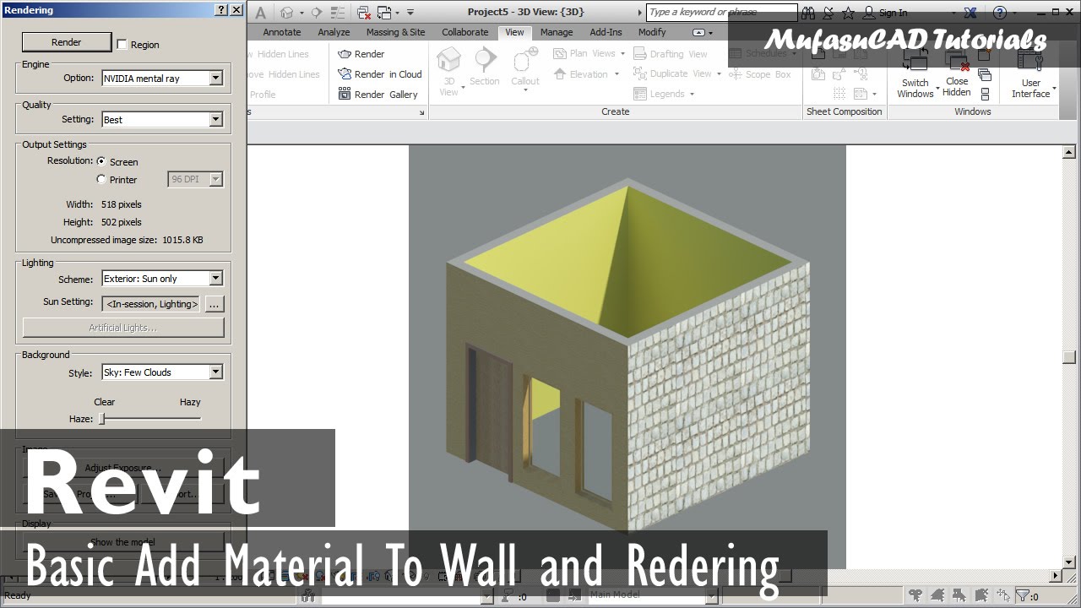1081x608 pixels.
Task: Click the vertical scrollbar thumb of 3D view
Action: (1069, 357)
